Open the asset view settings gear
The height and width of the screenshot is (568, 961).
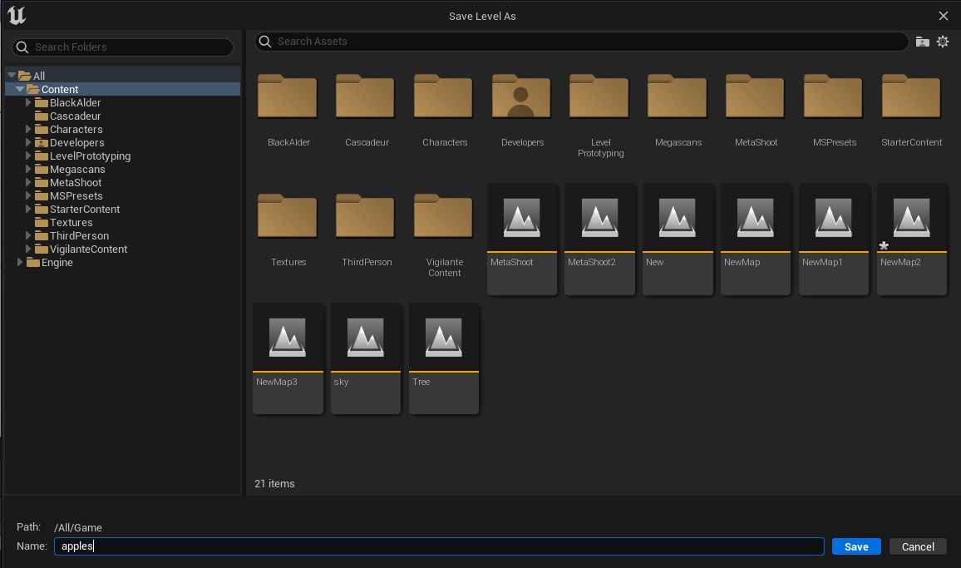944,42
